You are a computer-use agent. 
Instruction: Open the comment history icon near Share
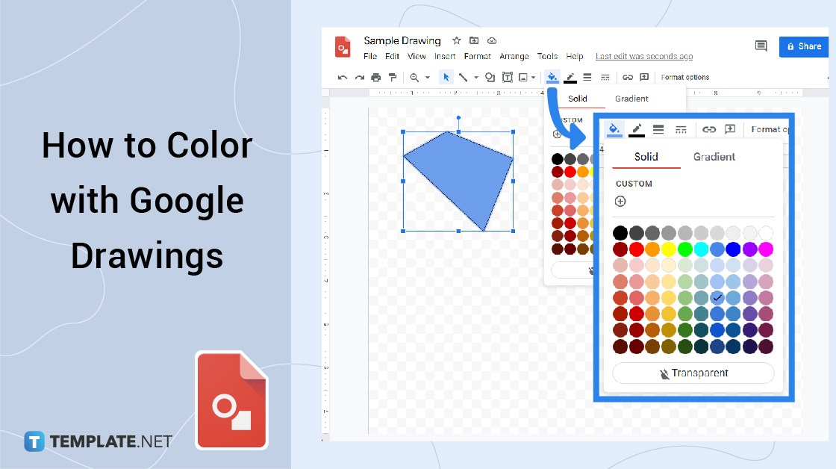click(x=761, y=46)
